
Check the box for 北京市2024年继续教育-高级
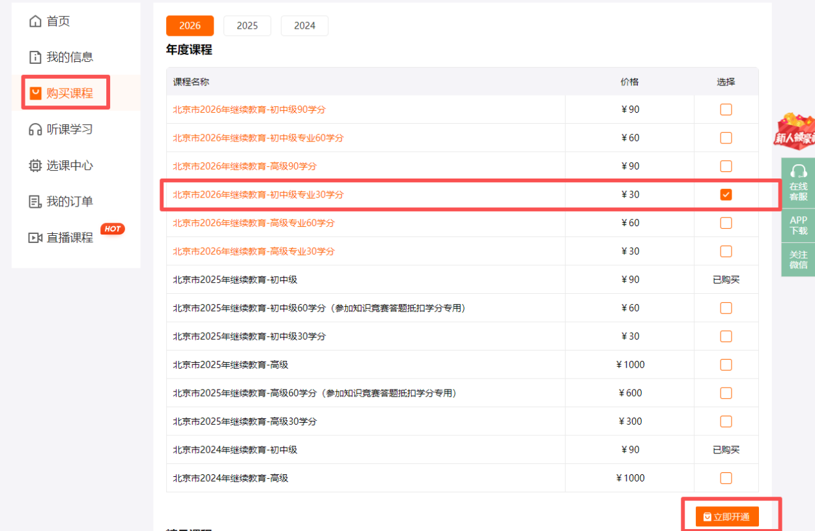coord(726,478)
